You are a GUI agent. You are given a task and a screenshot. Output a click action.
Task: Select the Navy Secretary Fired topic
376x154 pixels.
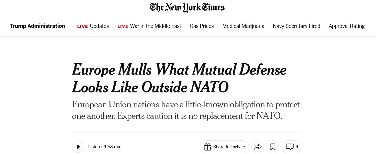click(296, 26)
